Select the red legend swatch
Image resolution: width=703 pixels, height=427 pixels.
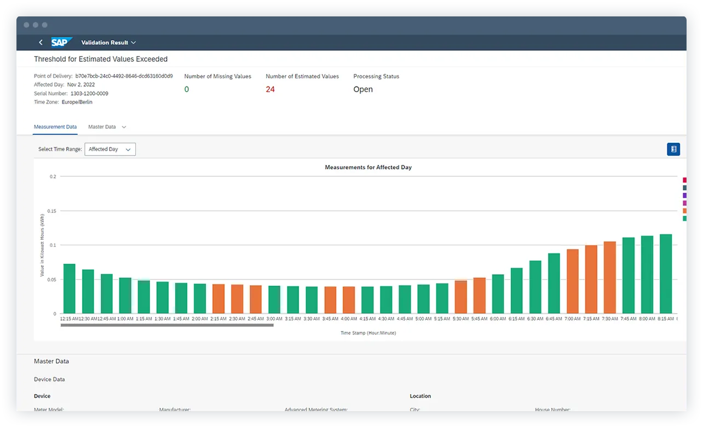coord(684,180)
